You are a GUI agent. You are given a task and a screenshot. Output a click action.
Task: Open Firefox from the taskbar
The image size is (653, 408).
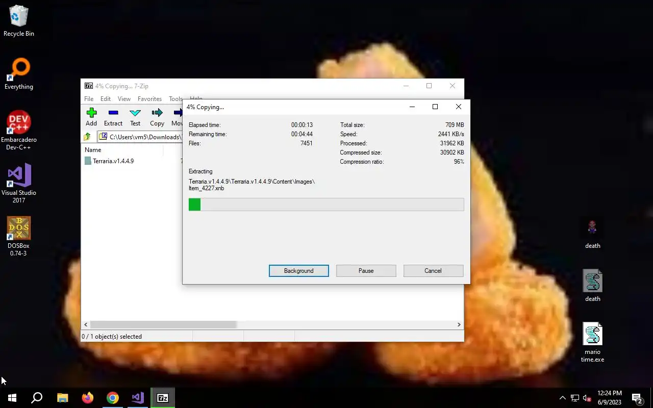point(87,398)
